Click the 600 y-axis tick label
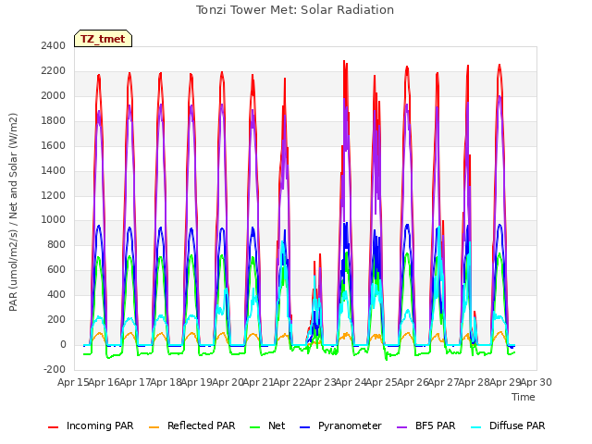 [x=56, y=269]
